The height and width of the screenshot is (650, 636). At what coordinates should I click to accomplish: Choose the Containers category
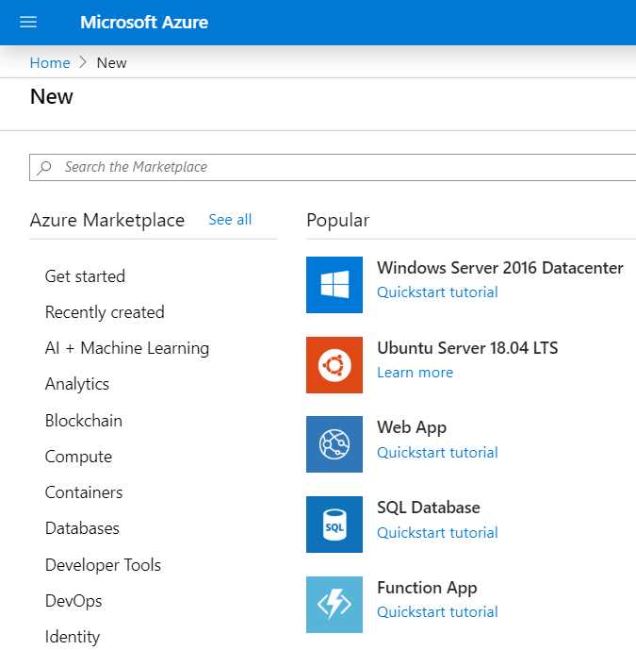click(x=84, y=492)
